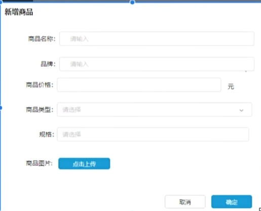Open the 规格 selection field
The width and height of the screenshot is (261, 211).
tap(153, 134)
